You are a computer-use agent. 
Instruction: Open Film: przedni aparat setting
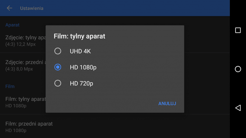115,127
